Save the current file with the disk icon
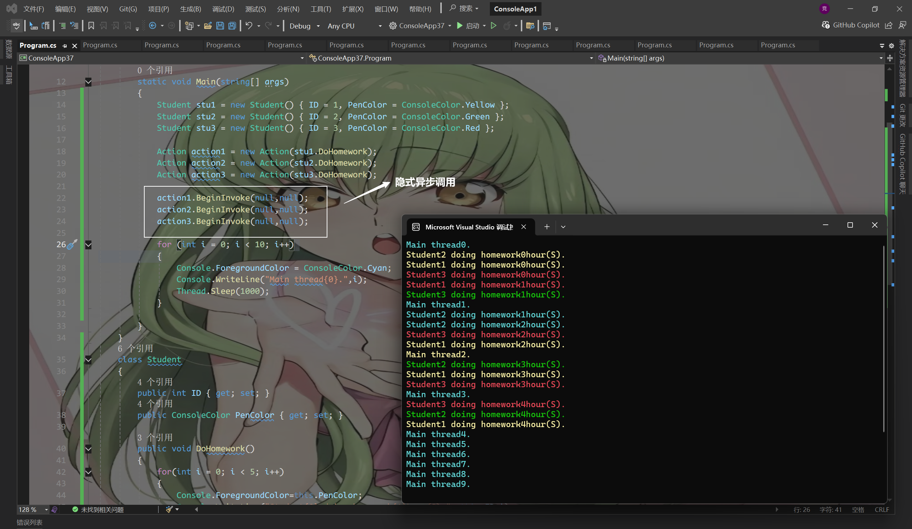The image size is (912, 529). tap(220, 26)
